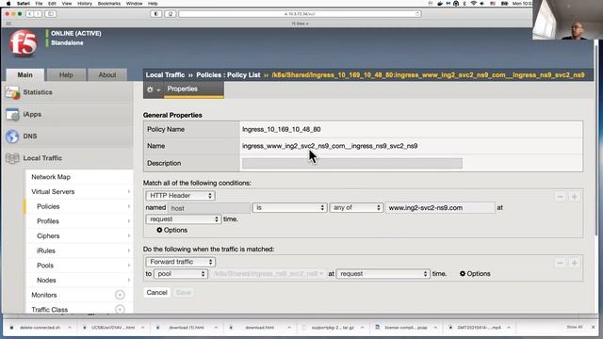Open the DNS globe icon
The width and height of the screenshot is (603, 339).
(x=12, y=137)
